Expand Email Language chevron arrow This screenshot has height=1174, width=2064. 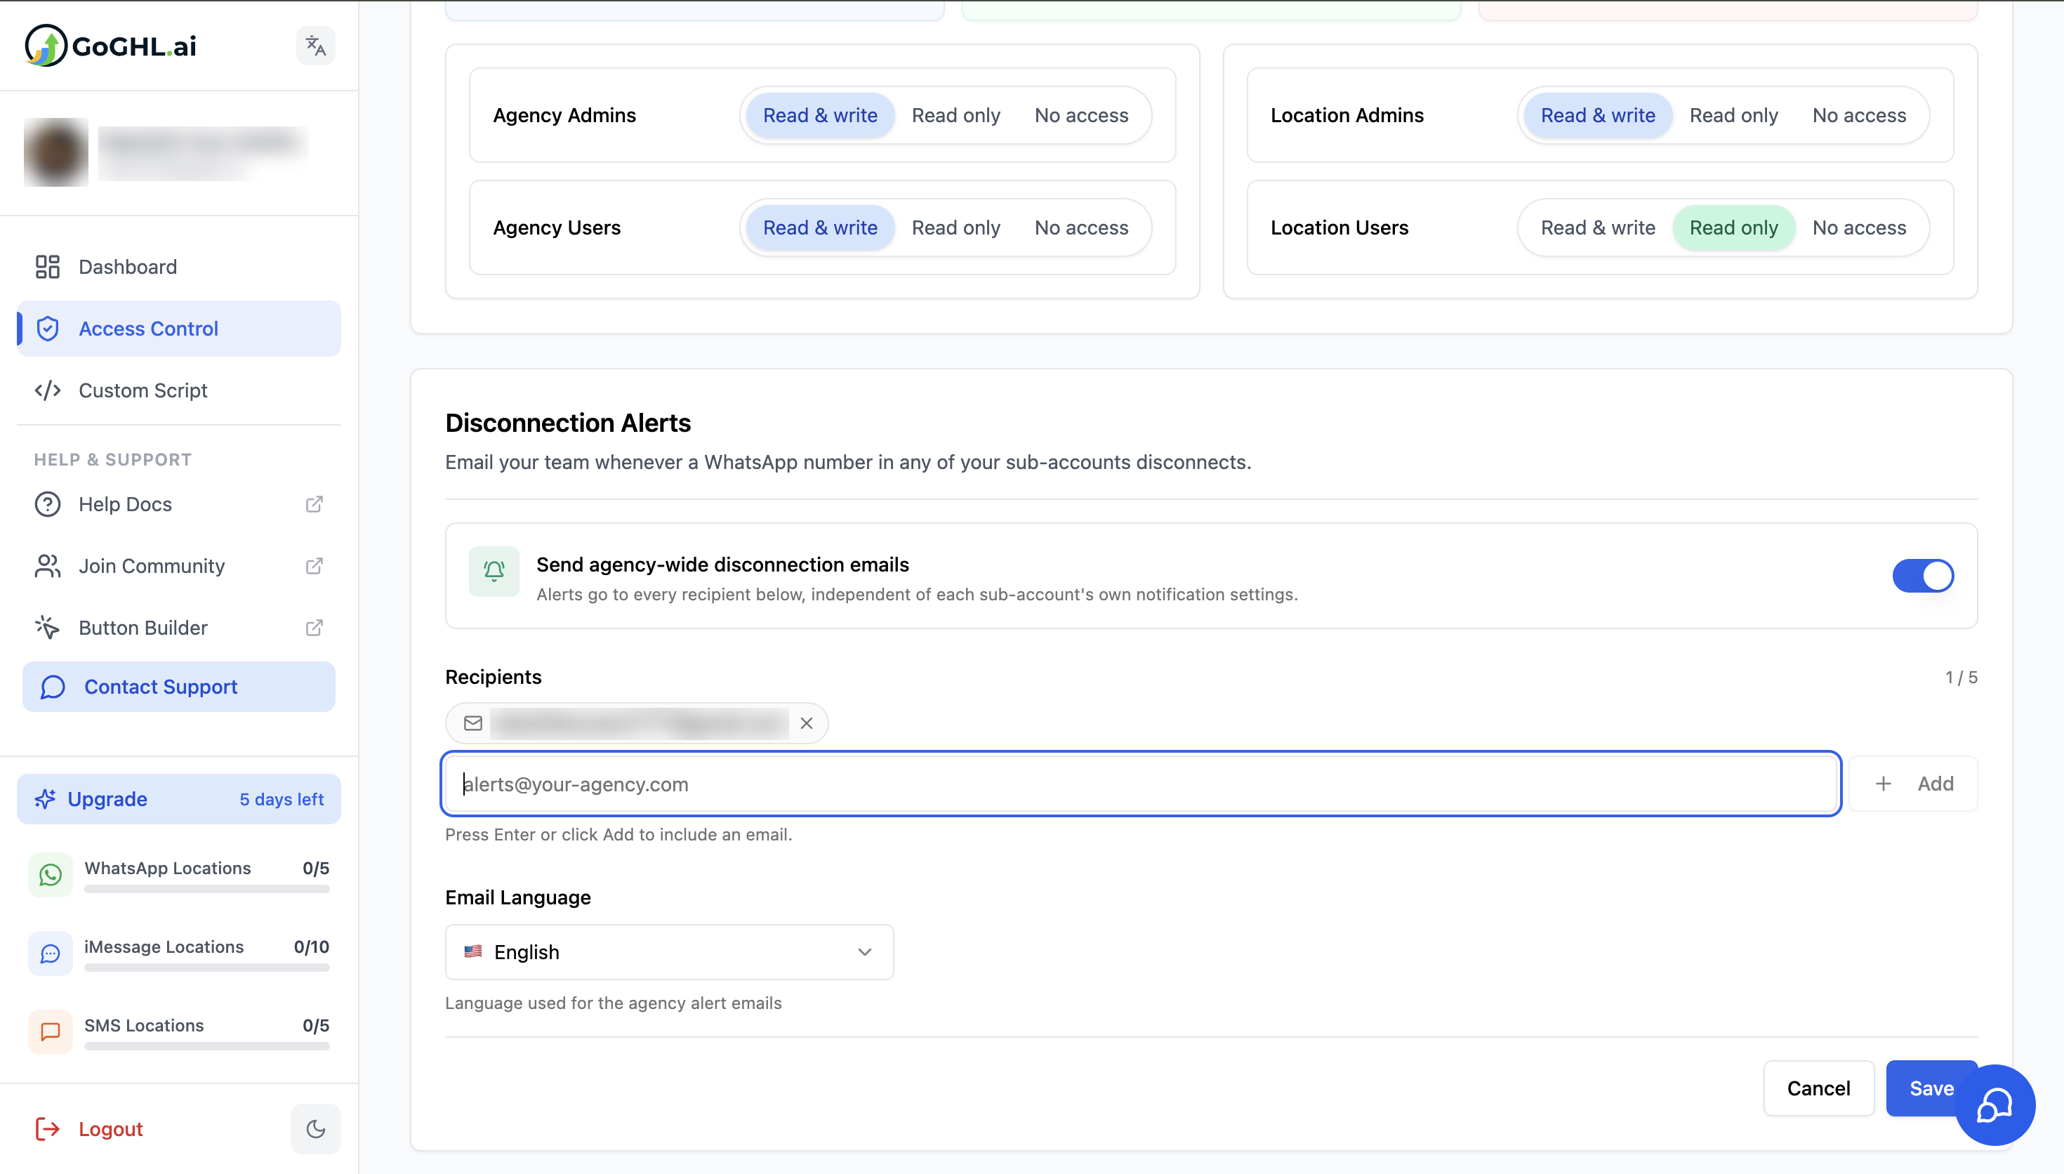(x=865, y=952)
